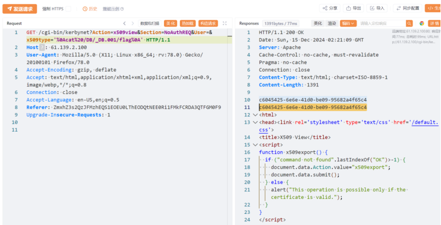Click the 构造请求 button
This screenshot has width=441, height=225.
tap(208, 23)
